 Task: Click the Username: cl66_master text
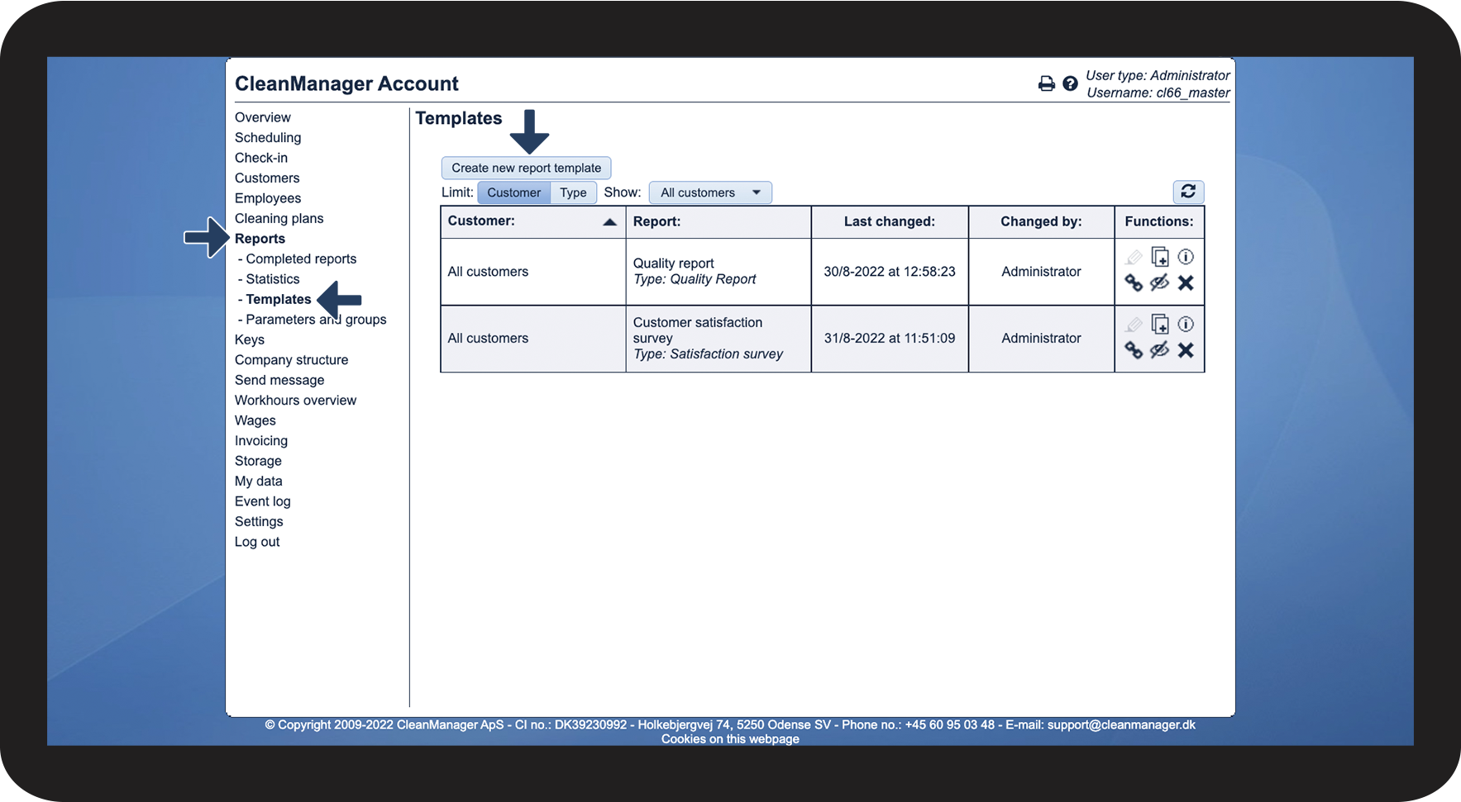[1158, 93]
